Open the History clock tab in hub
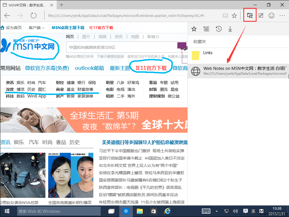The height and width of the screenshot is (217, 289). click(x=219, y=29)
